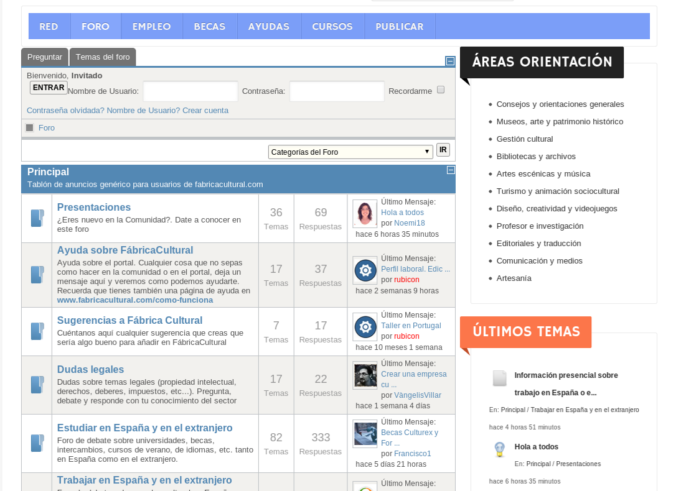
Task: Click the Dudas legales forum folder icon
Action: tap(37, 385)
